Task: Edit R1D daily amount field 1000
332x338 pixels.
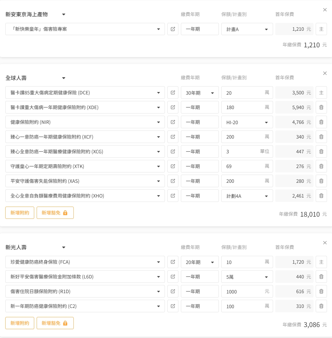Action: click(x=247, y=292)
